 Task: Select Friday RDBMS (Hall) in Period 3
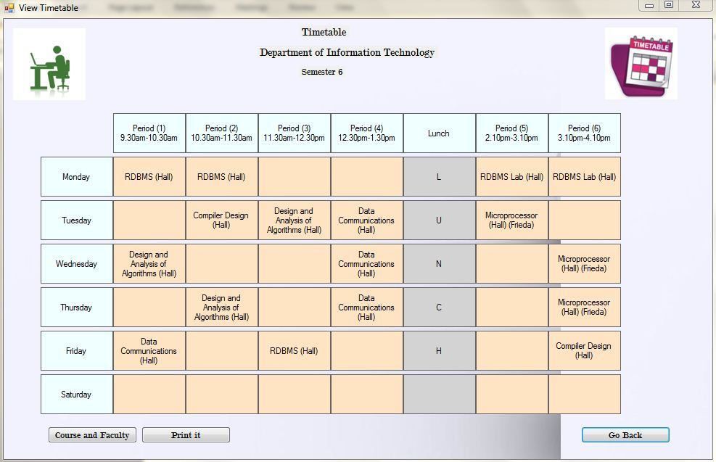click(x=294, y=351)
